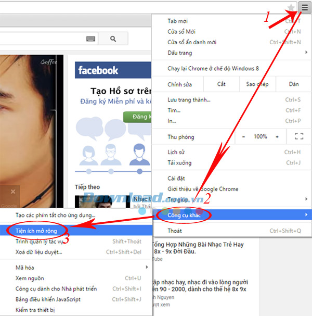Choose 'Thoát' to quit Chrome
The image size is (312, 316).
(231, 231)
